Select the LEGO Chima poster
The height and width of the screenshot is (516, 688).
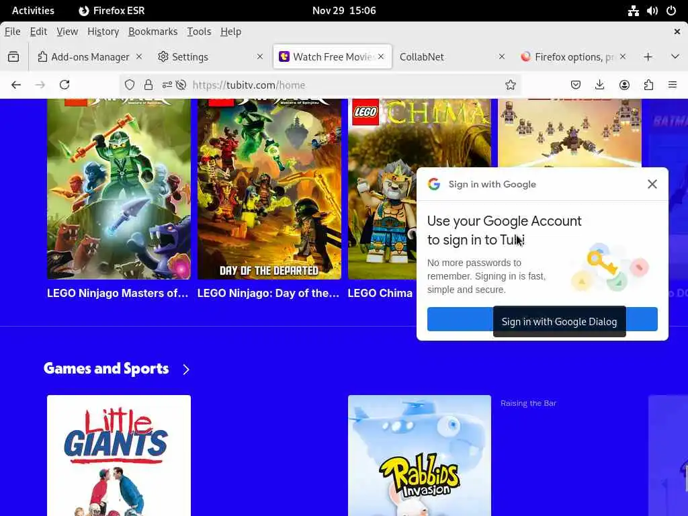coord(382,189)
